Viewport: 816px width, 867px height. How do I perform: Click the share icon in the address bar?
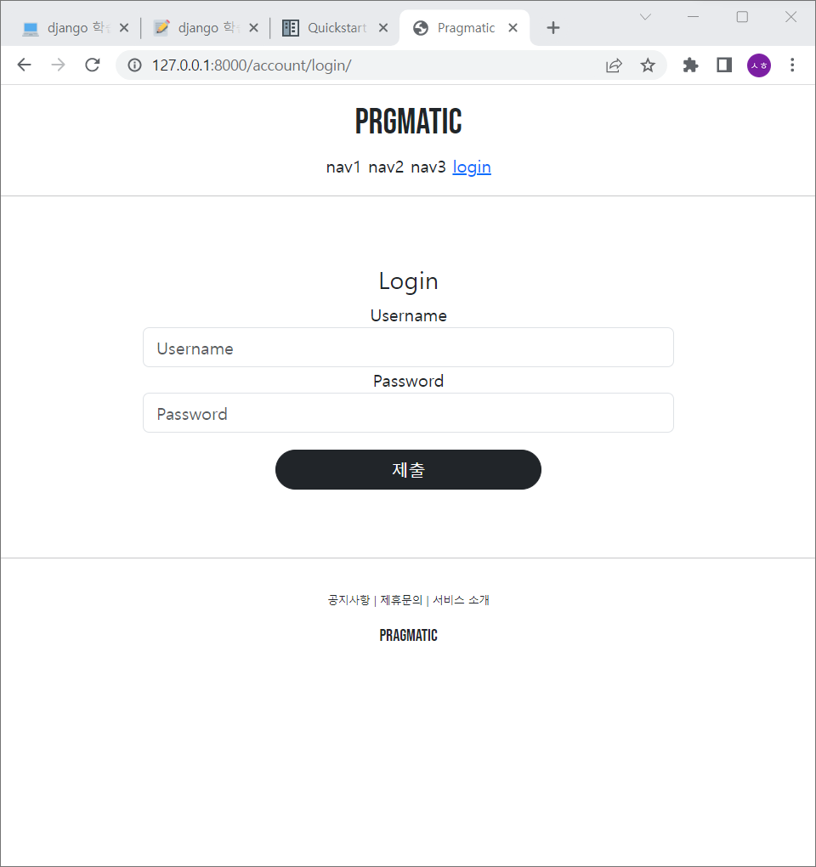(614, 65)
